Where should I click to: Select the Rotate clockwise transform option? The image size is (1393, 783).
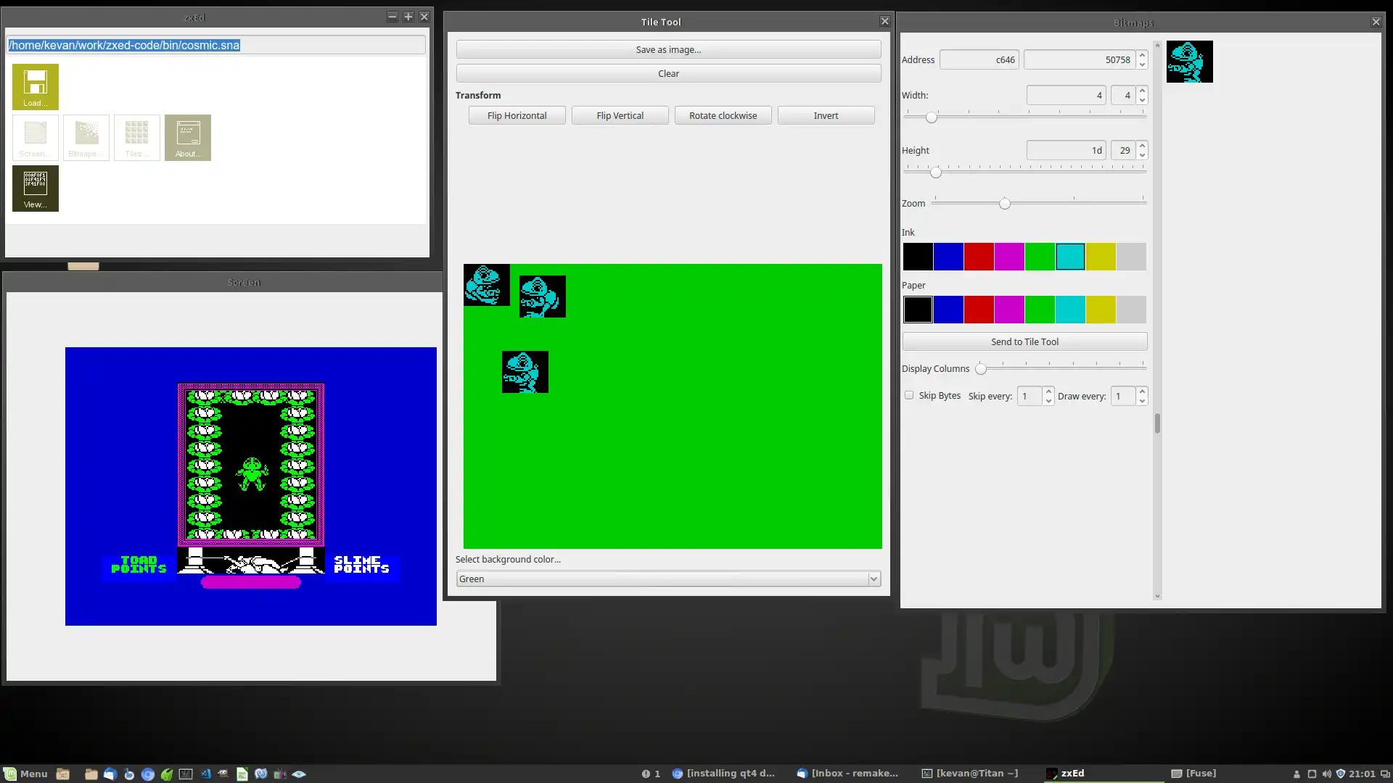(723, 116)
